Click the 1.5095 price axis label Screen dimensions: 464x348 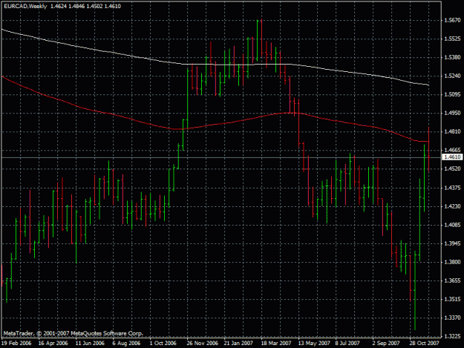(452, 95)
